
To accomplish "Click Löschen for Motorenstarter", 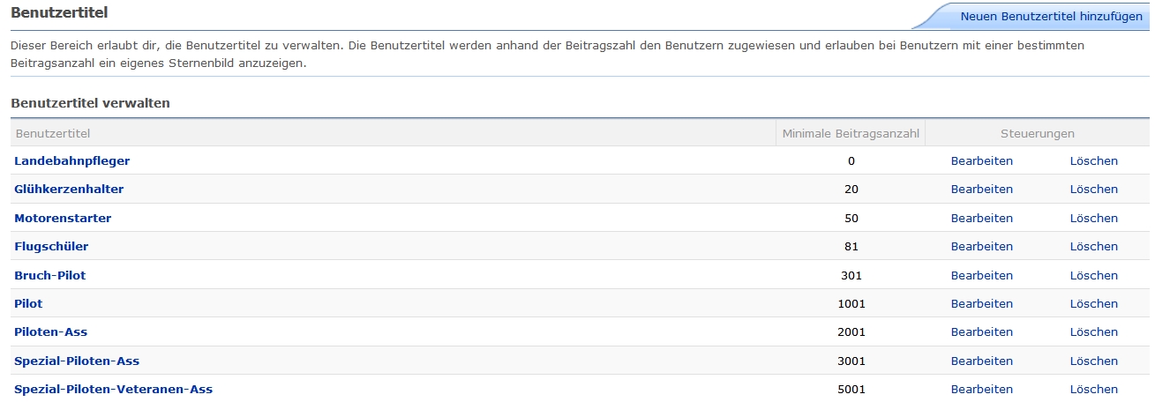I will point(1093,218).
